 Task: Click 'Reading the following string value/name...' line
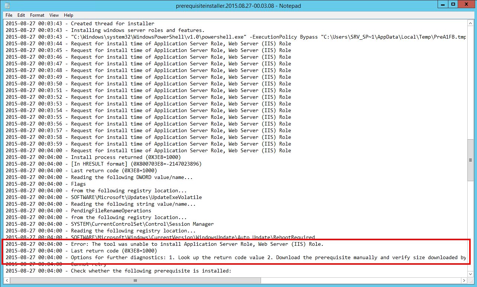(101, 204)
